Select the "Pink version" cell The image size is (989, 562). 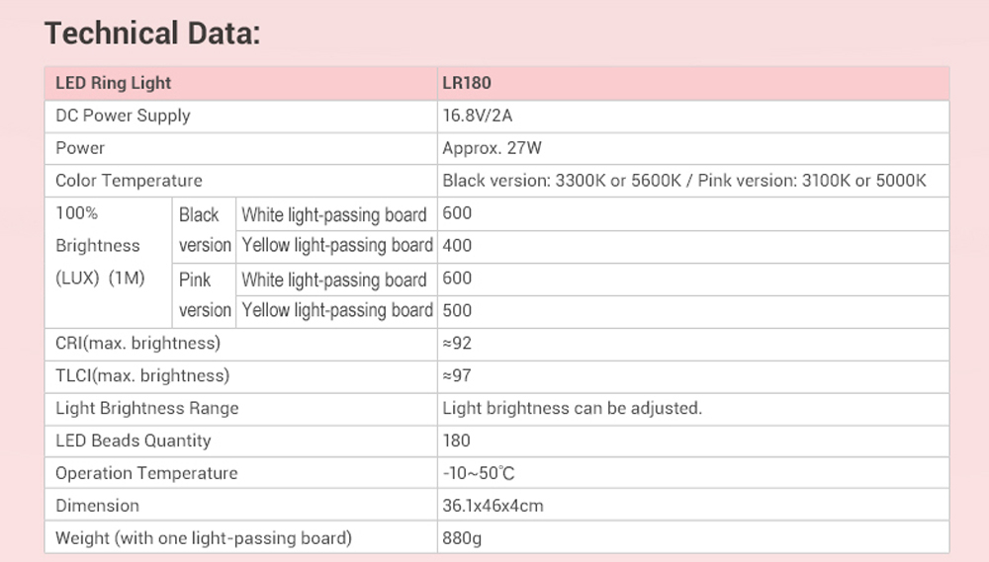pos(204,294)
